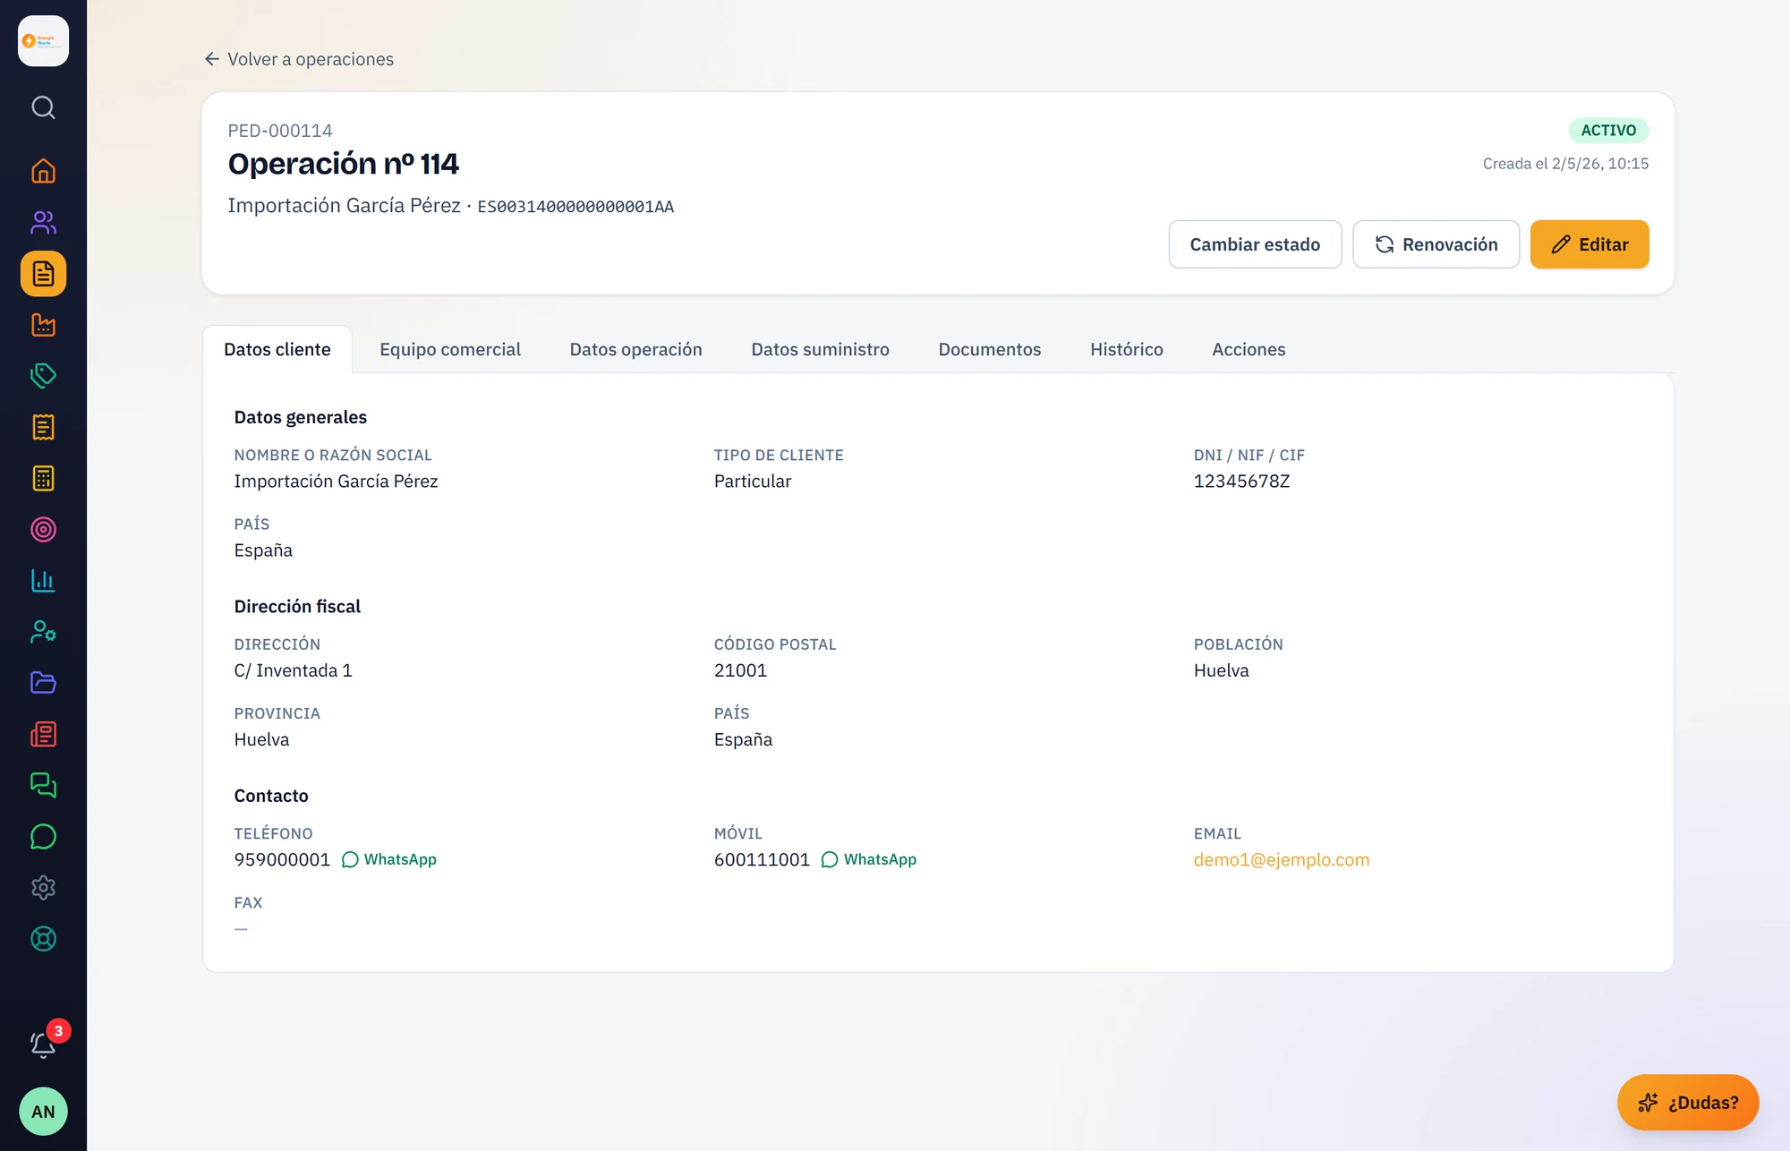Image resolution: width=1790 pixels, height=1151 pixels.
Task: Open the clients (people) sidebar icon
Action: point(43,222)
